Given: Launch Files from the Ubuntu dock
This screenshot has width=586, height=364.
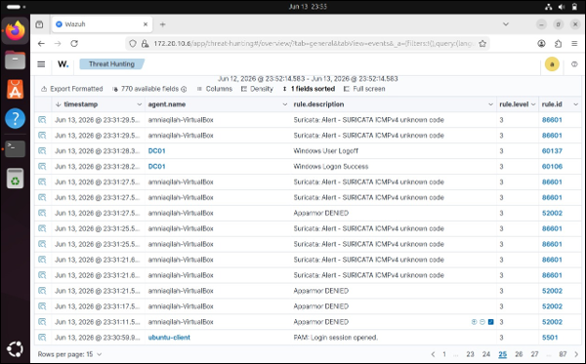Looking at the screenshot, I should click(15, 61).
